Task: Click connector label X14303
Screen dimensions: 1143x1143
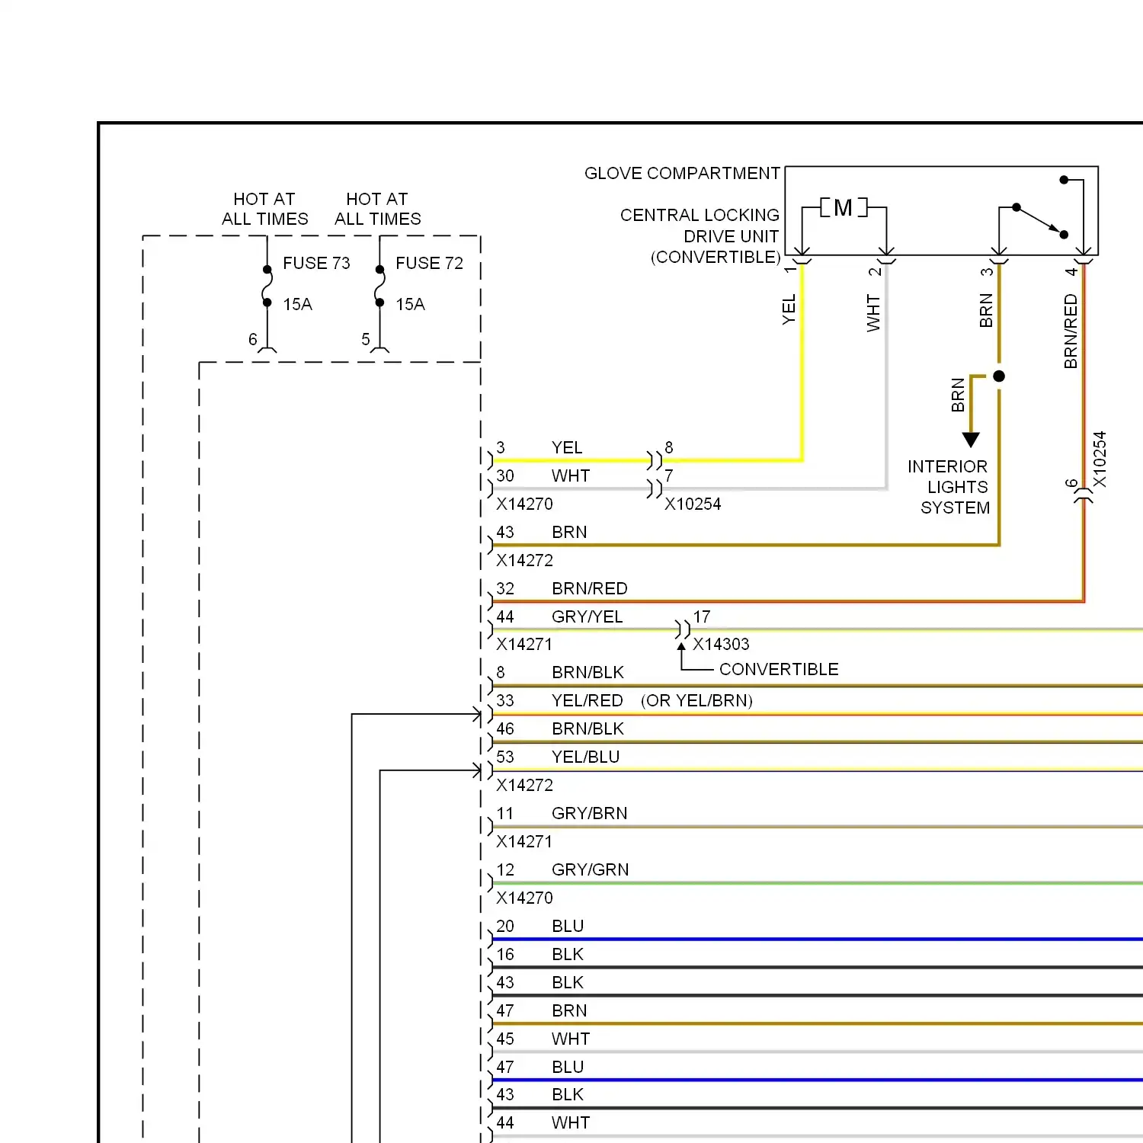Action: (x=721, y=644)
